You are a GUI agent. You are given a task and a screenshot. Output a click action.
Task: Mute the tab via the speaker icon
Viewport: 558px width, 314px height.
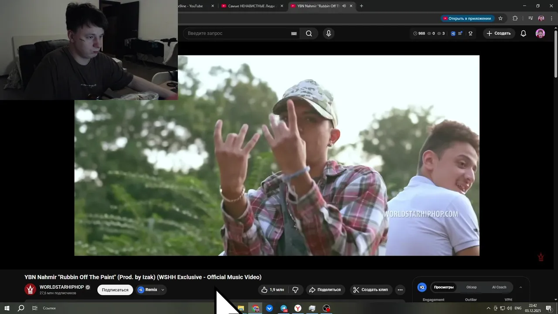pos(344,6)
